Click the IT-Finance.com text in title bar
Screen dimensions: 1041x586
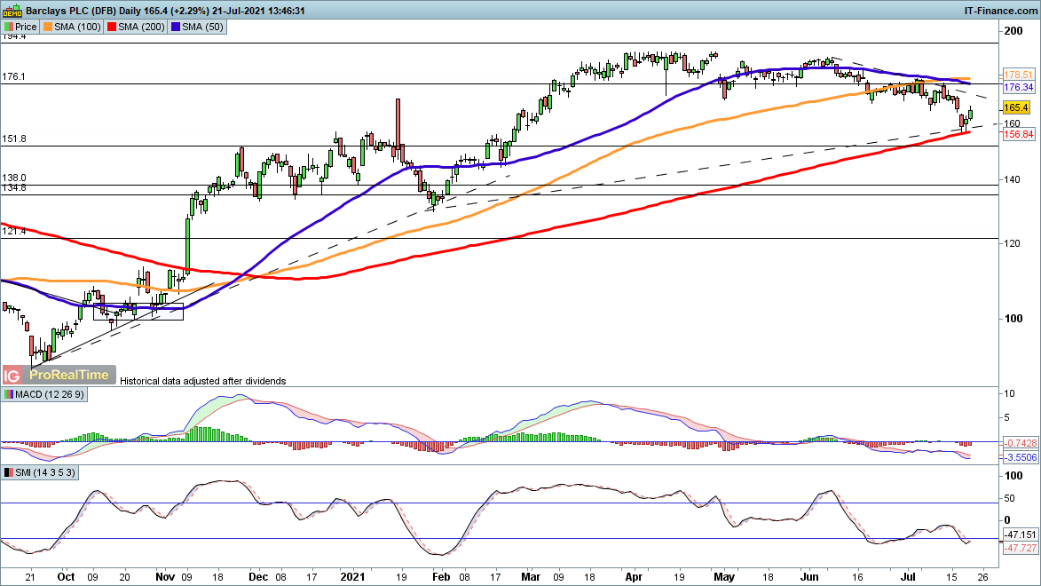[1000, 11]
